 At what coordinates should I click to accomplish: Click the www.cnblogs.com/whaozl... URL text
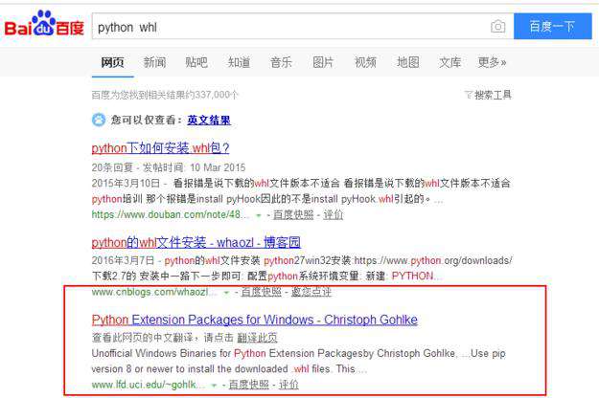(x=154, y=292)
